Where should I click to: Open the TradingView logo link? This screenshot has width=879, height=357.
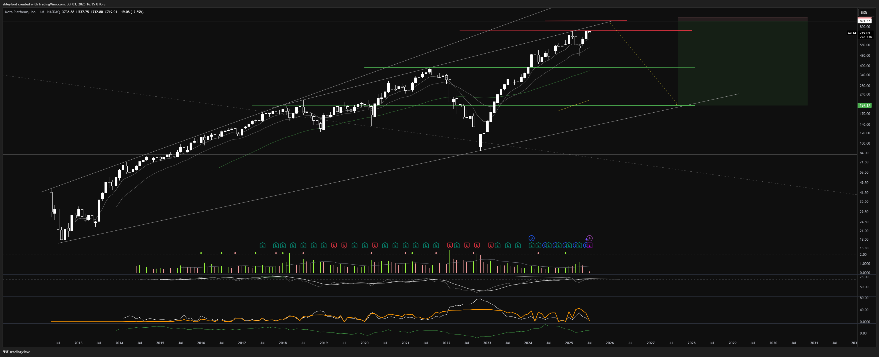[16, 352]
